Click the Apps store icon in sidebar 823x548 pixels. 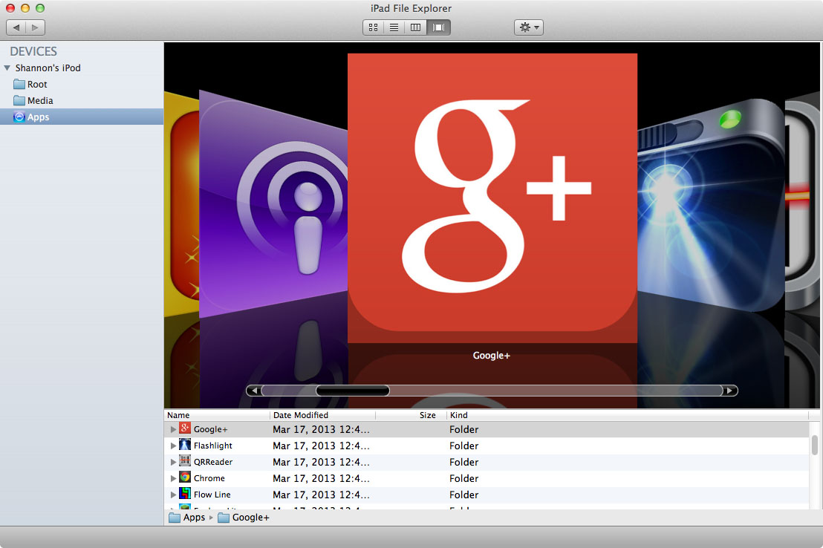click(x=19, y=117)
